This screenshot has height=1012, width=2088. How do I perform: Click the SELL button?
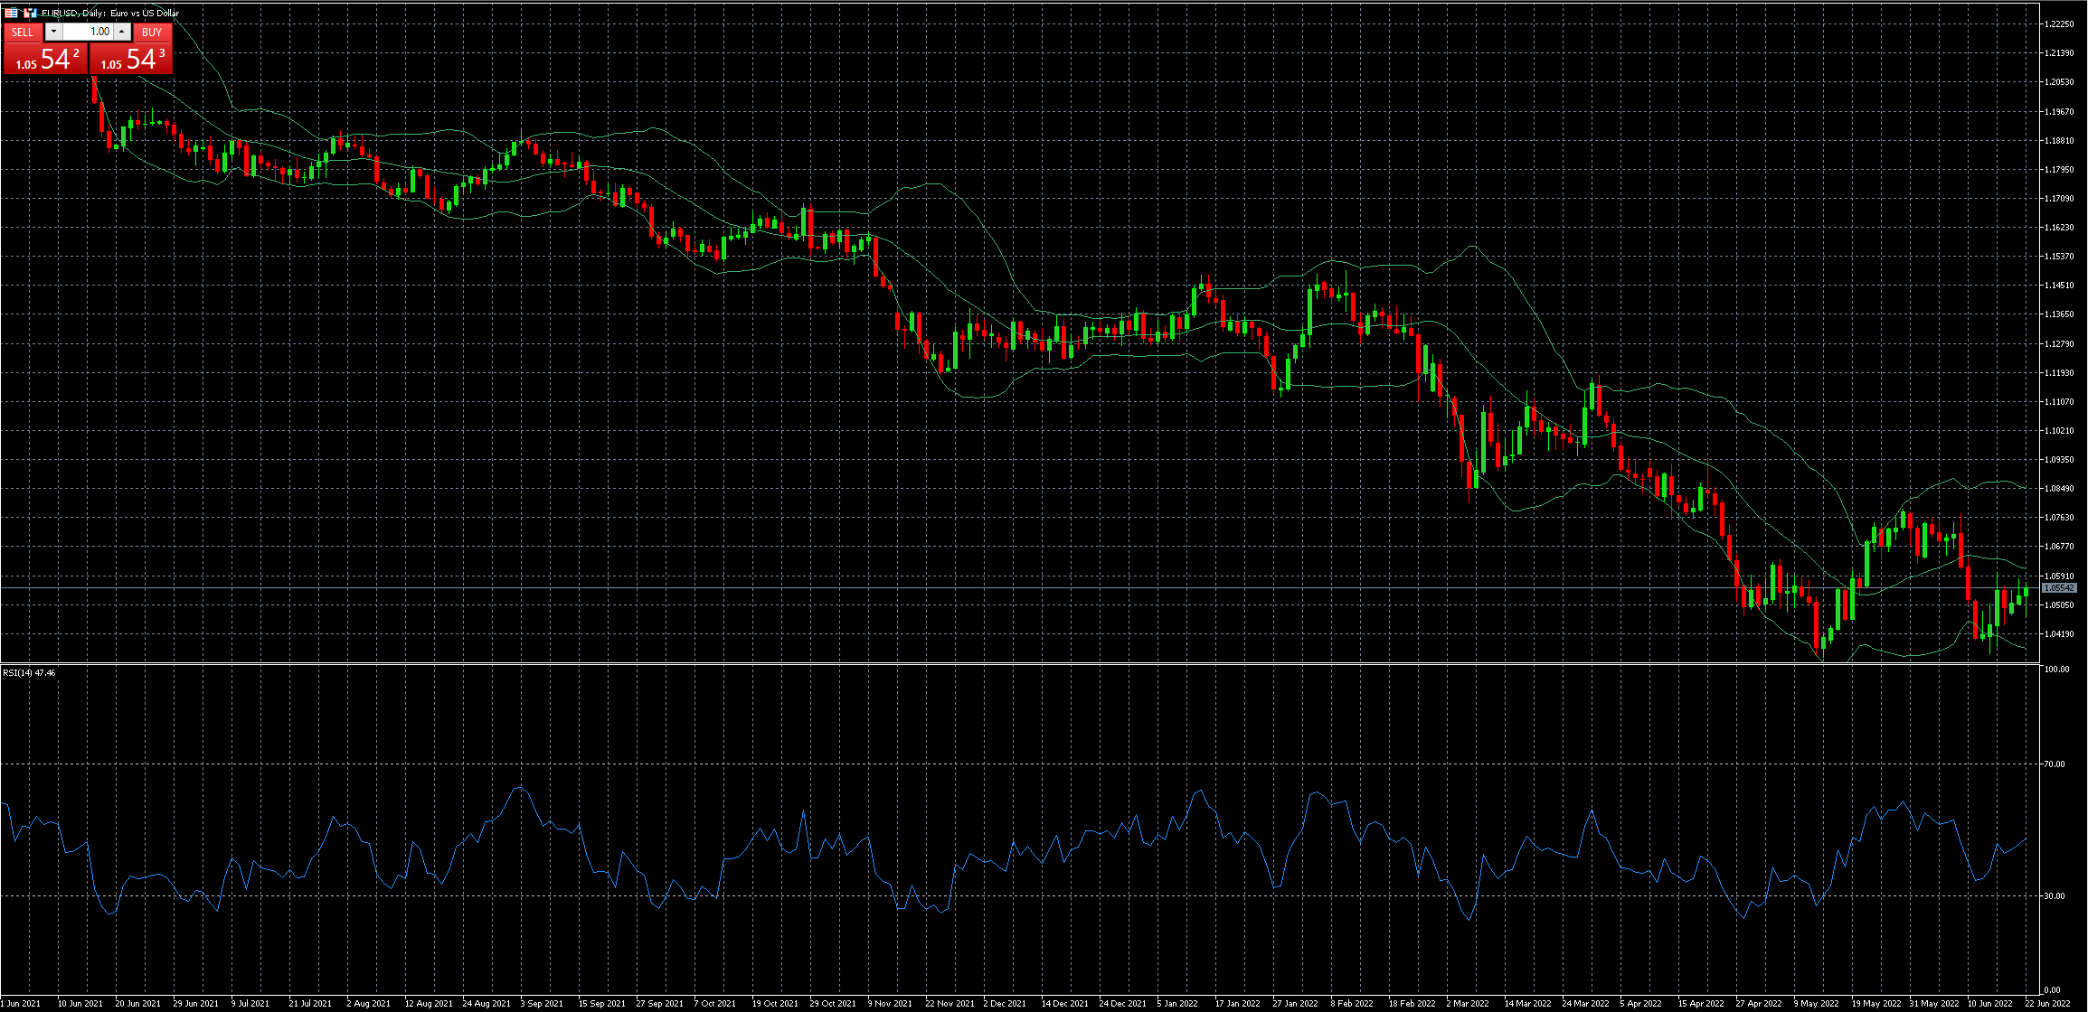pos(23,32)
